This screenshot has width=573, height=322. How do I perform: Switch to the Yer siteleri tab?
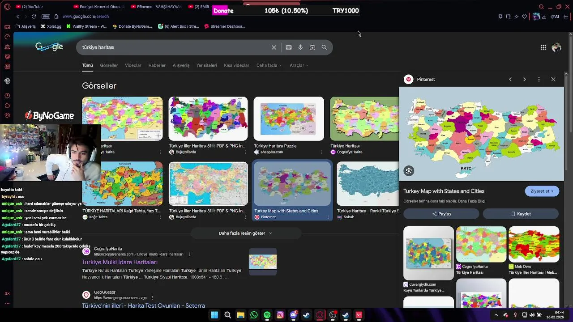point(206,65)
